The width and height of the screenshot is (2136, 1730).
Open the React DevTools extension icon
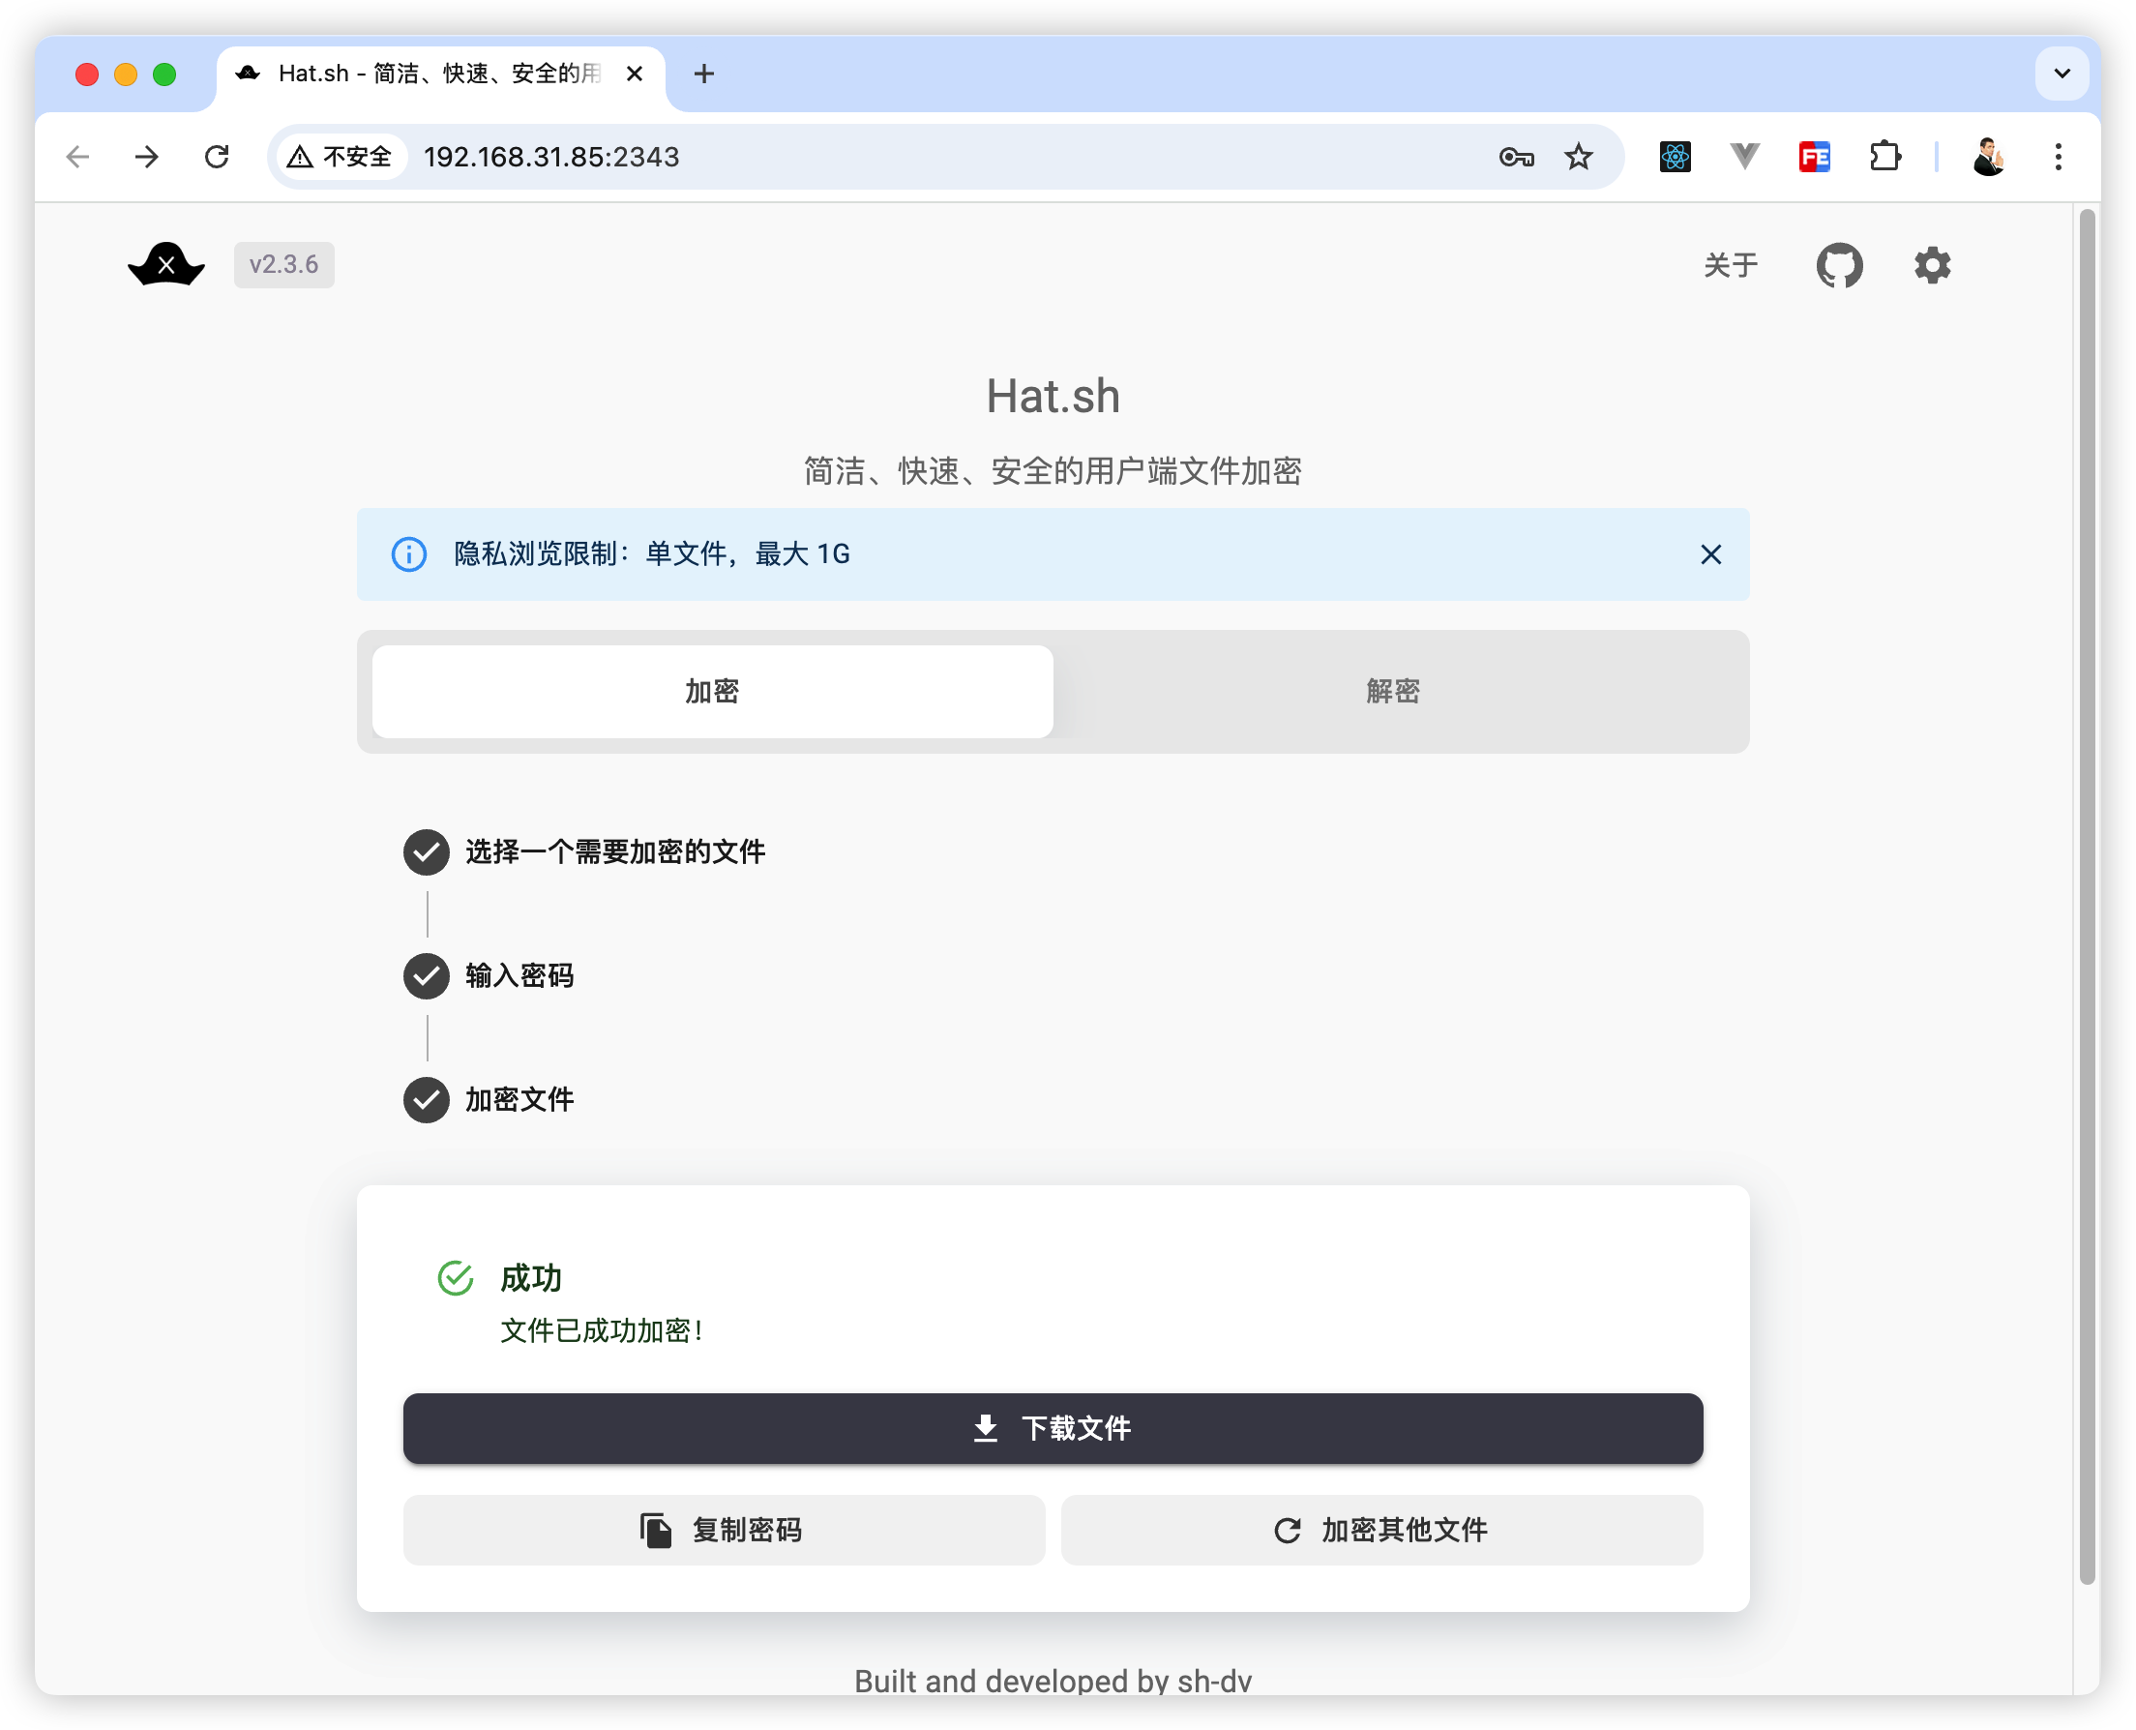1675,157
